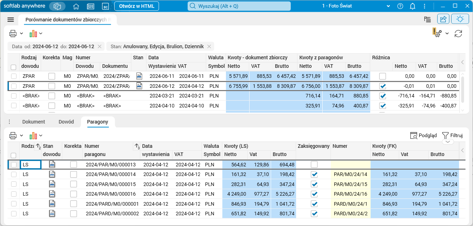Viewport: 473px width, 226px height.
Task: Click the home icon in title bar
Action: 76,6
